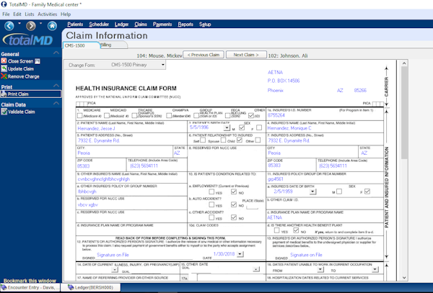This screenshot has height=293, width=433.
Task: Click the Print Claim icon
Action: [5, 94]
